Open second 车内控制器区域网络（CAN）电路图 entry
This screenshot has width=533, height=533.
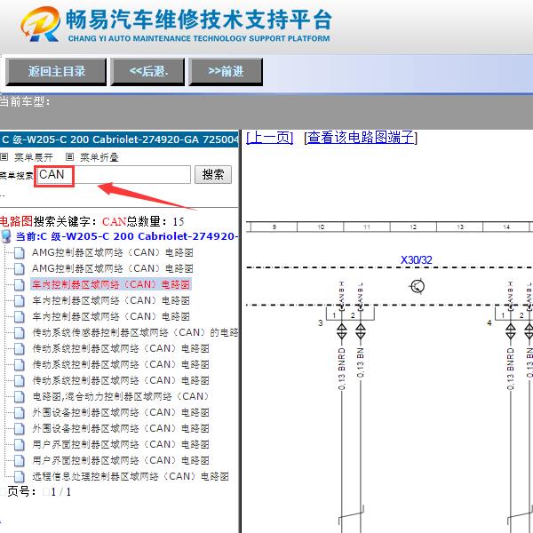[111, 300]
